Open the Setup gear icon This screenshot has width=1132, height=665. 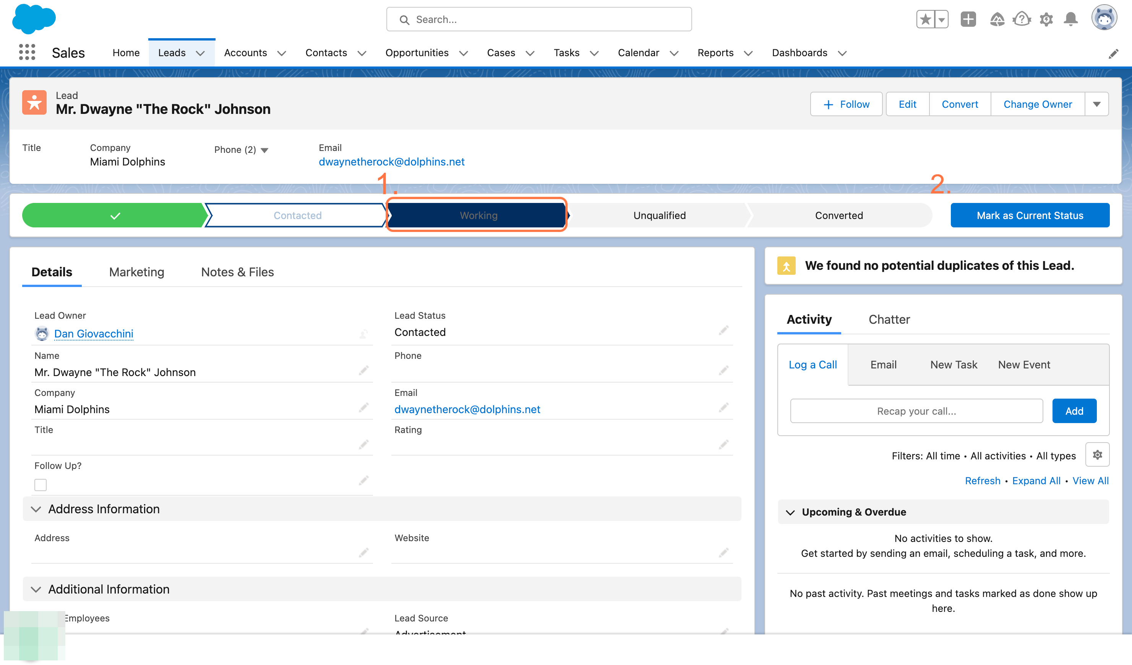(1047, 19)
